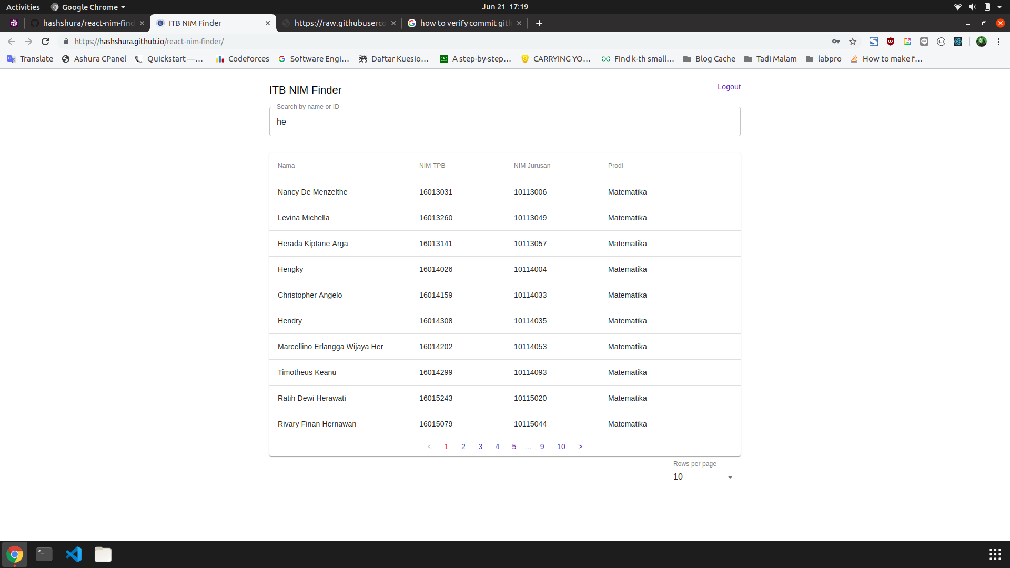Open Chrome's saved passwords key icon
The height and width of the screenshot is (568, 1010).
(836, 42)
